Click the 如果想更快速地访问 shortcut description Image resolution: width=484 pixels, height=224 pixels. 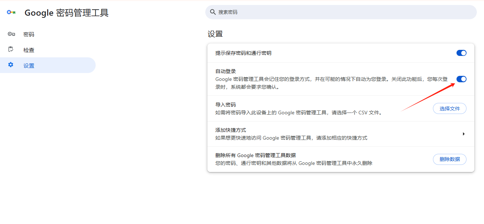tap(291, 138)
